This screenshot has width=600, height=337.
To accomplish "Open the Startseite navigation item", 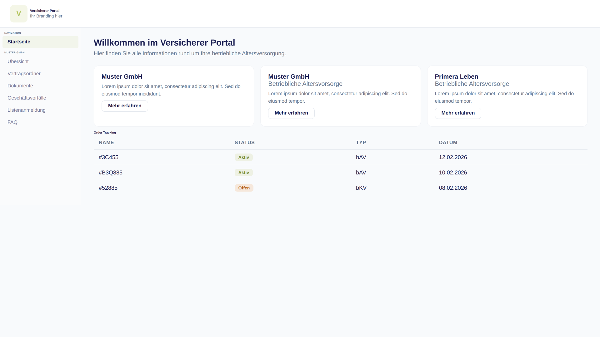I will coord(19,42).
